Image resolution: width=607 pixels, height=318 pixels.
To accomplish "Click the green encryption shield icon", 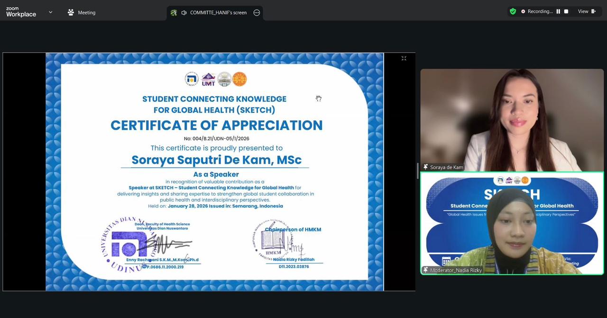I will pos(513,11).
